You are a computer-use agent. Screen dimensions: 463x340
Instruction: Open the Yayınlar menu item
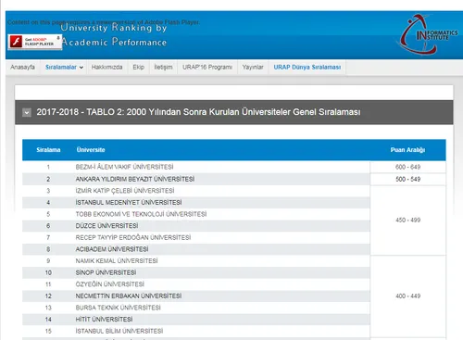(253, 68)
